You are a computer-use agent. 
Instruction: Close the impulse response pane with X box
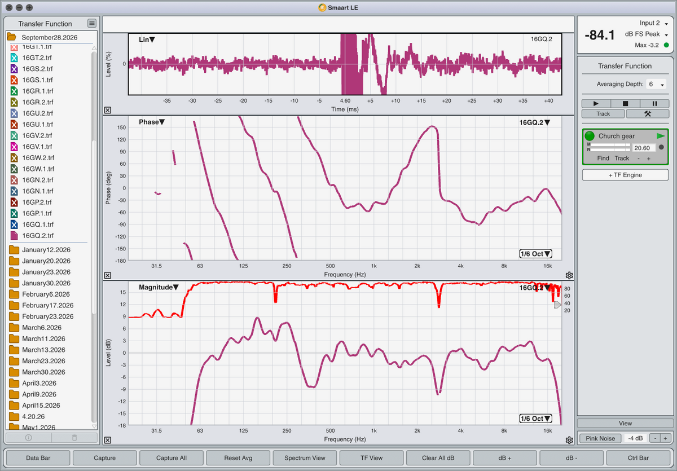tap(108, 111)
